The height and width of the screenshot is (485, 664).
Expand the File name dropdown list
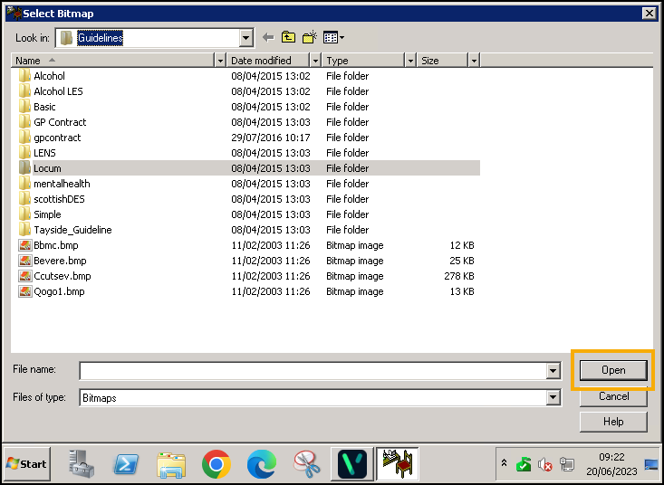(x=553, y=371)
